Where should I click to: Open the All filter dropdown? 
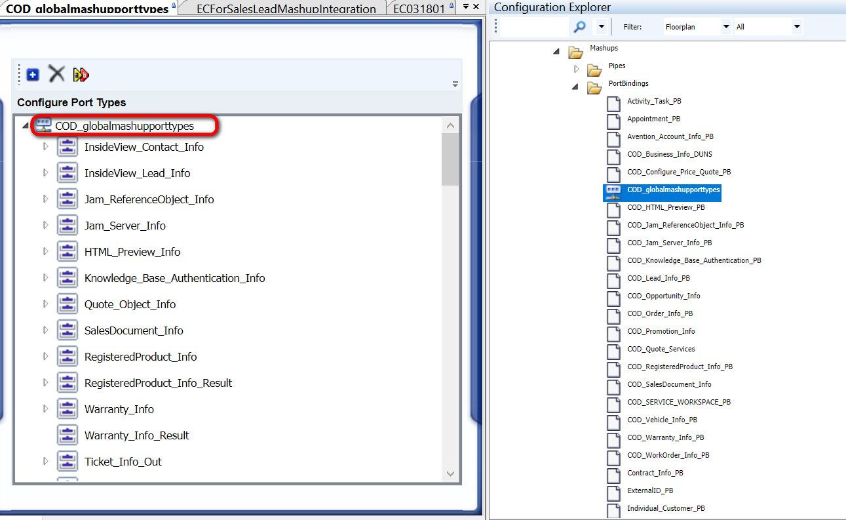[797, 27]
